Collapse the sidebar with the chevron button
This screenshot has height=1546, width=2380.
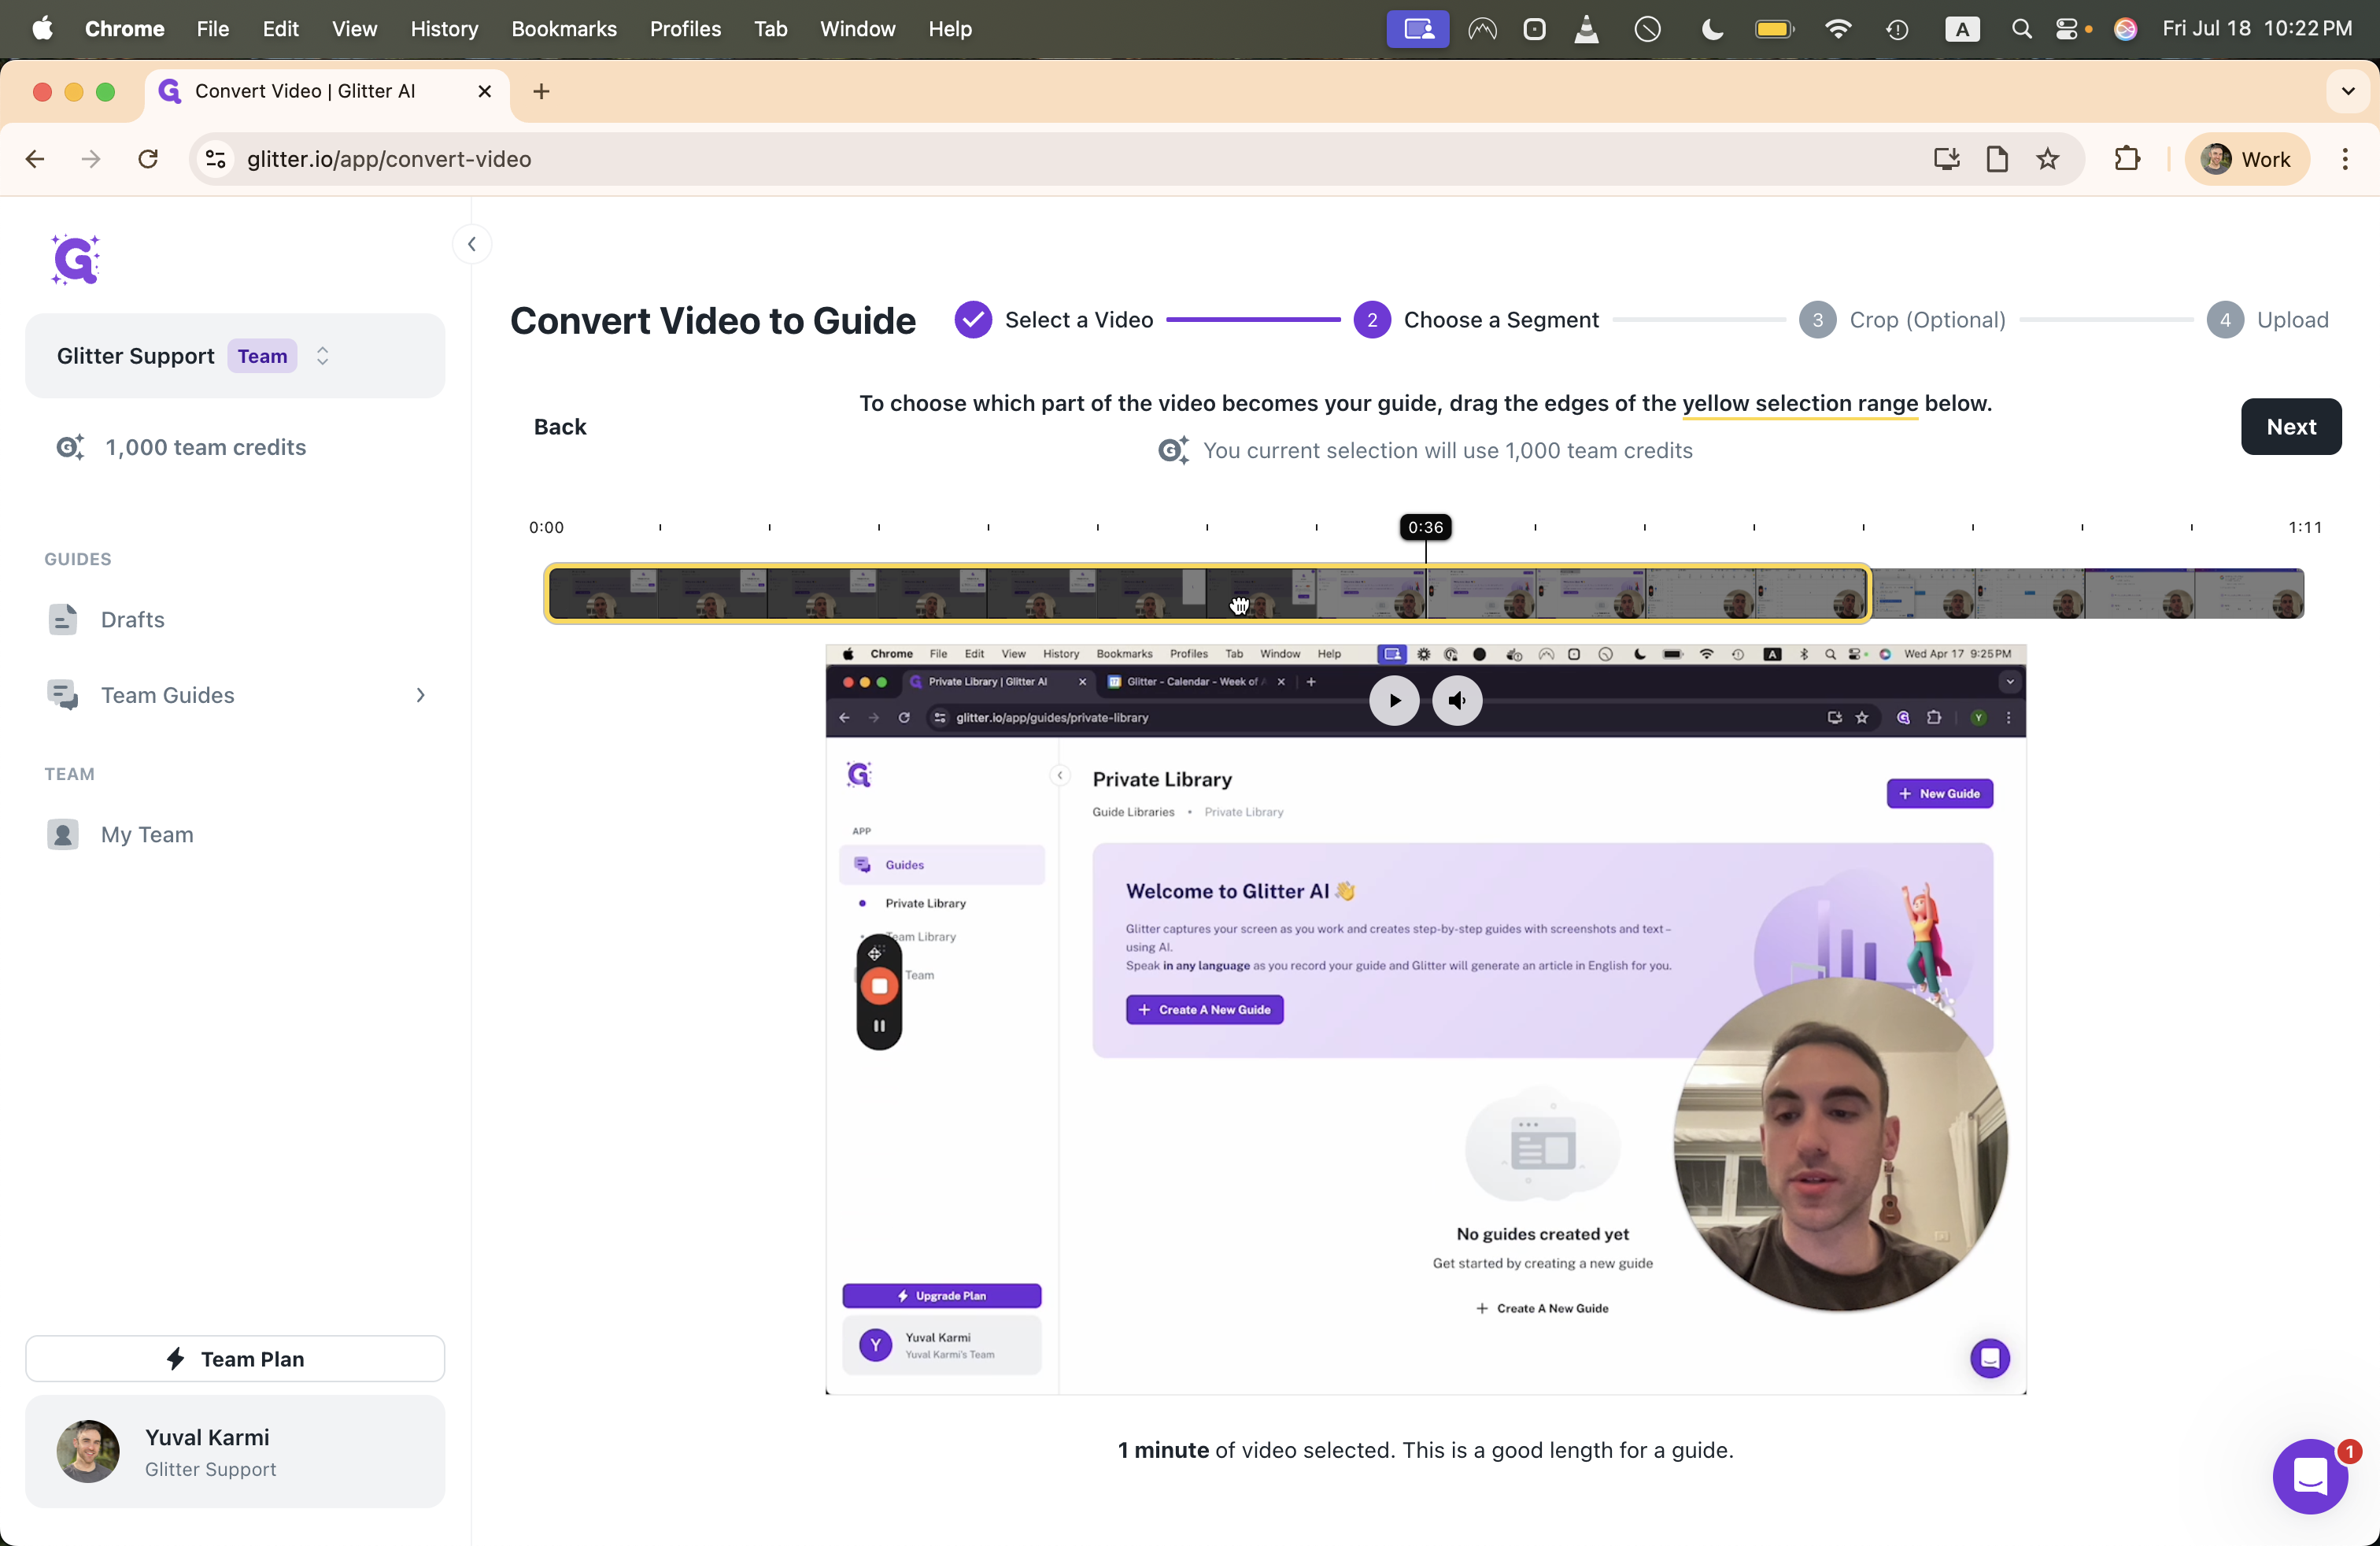pos(472,244)
